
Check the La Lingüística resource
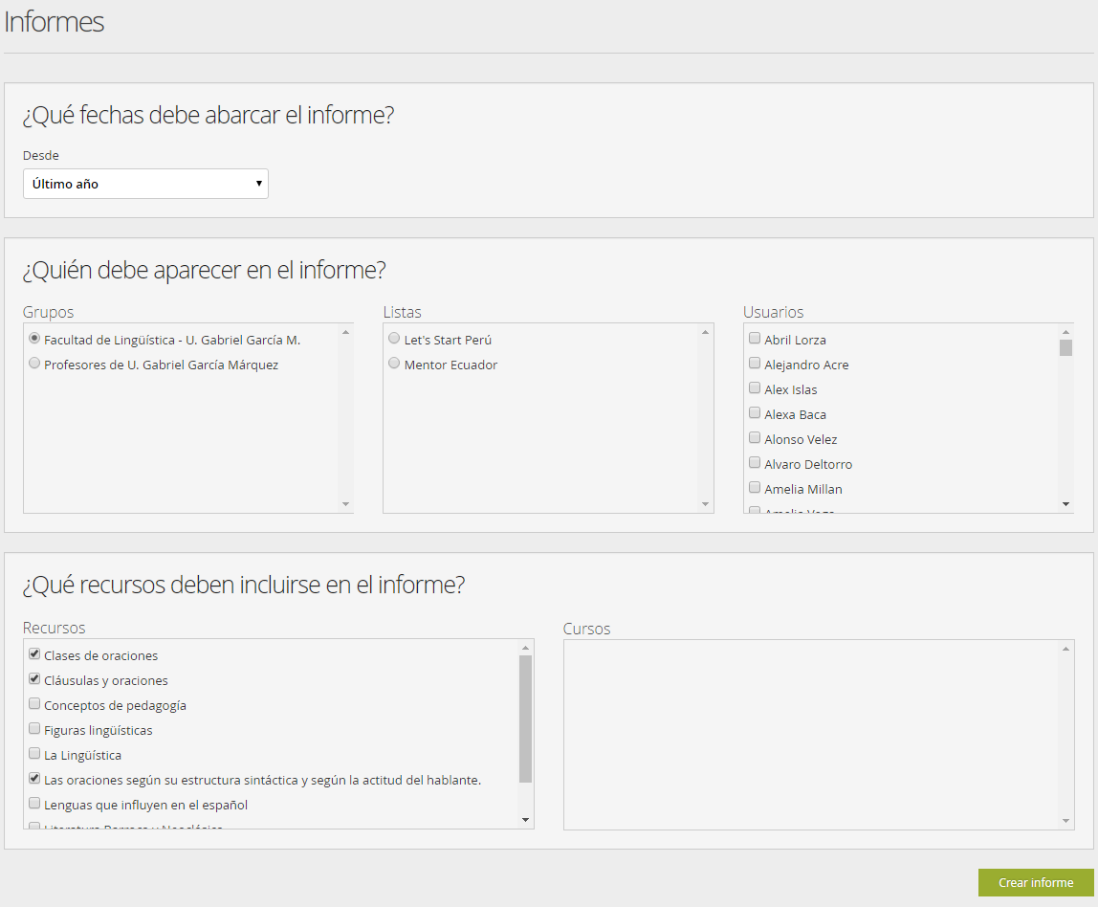tap(35, 754)
